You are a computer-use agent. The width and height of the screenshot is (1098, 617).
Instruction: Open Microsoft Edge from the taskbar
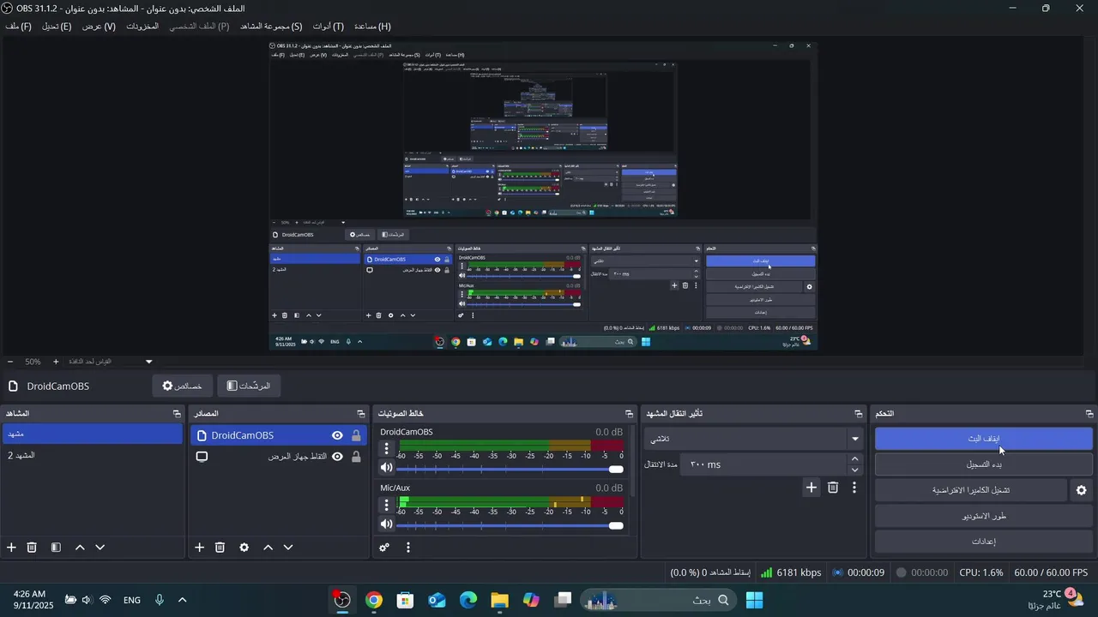click(x=468, y=600)
